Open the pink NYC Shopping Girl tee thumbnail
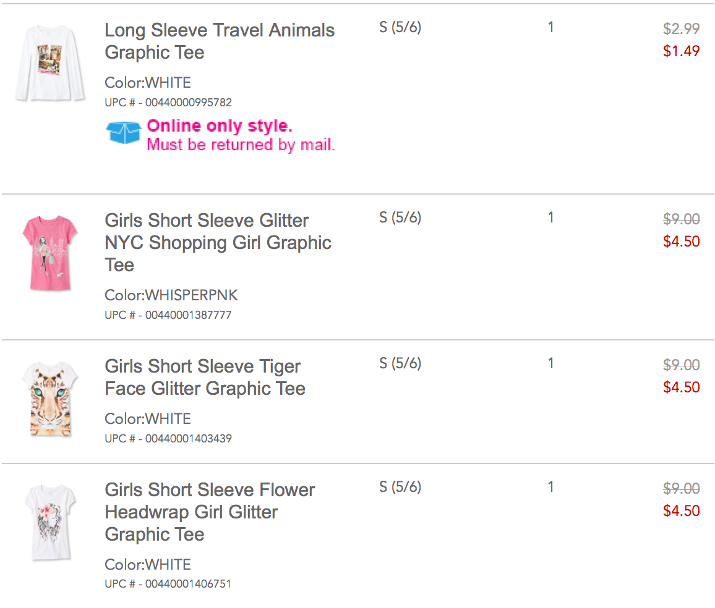Viewport: 715px width, 608px height. [49, 252]
